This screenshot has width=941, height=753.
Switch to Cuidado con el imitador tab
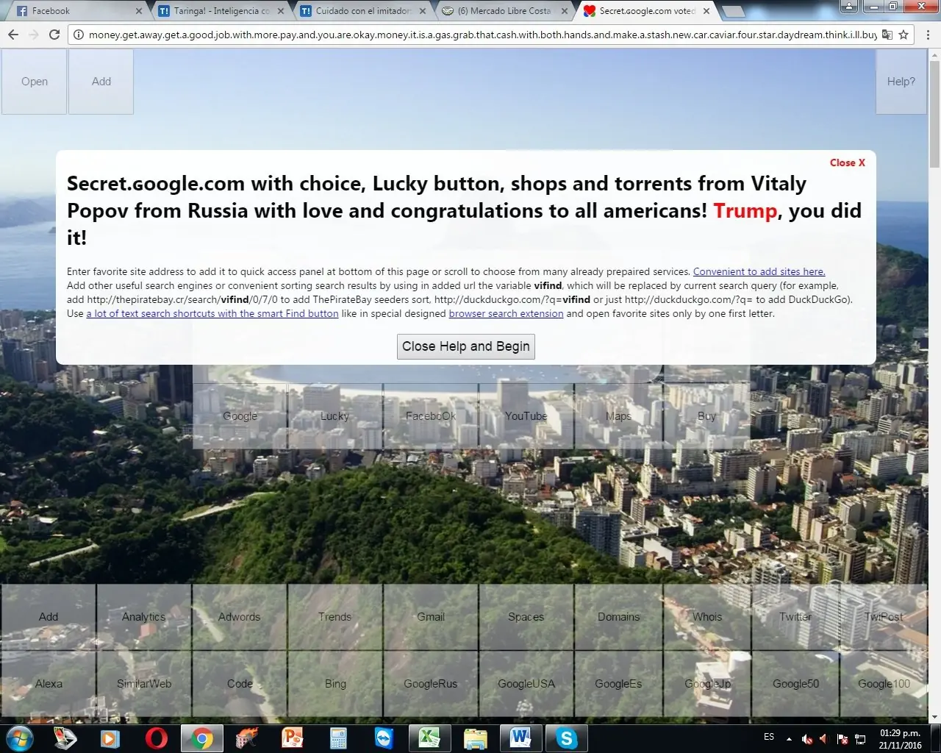click(x=362, y=11)
